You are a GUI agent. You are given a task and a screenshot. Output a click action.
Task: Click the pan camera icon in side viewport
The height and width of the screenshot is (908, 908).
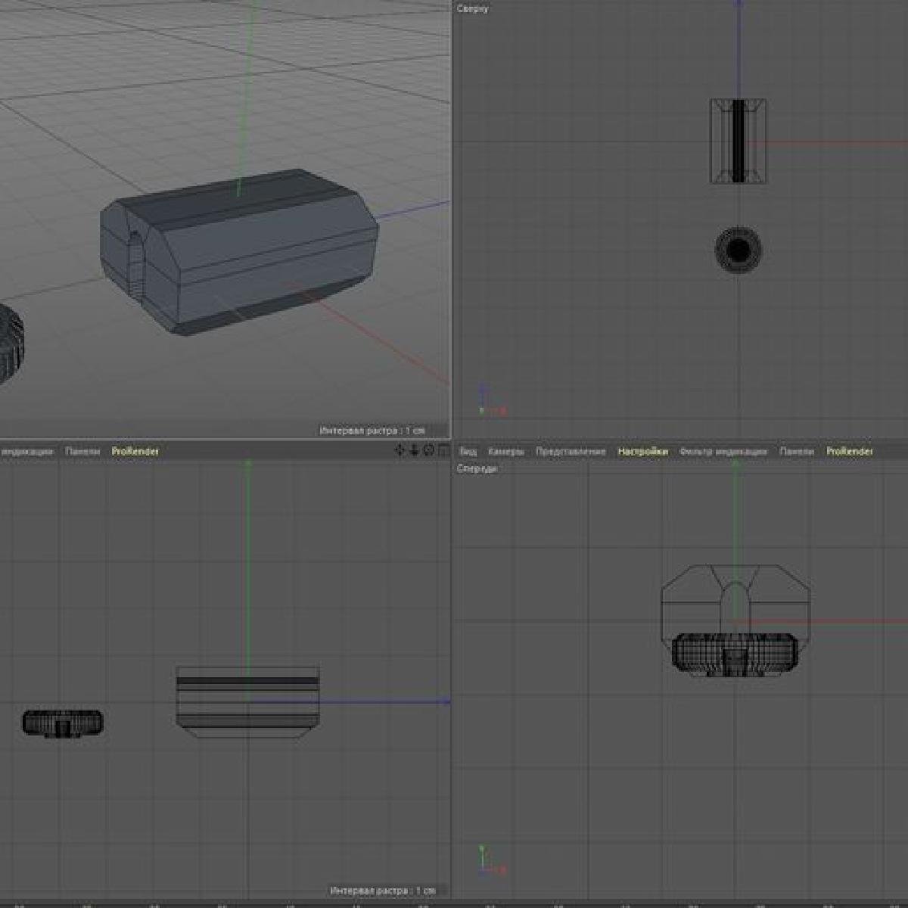click(400, 450)
